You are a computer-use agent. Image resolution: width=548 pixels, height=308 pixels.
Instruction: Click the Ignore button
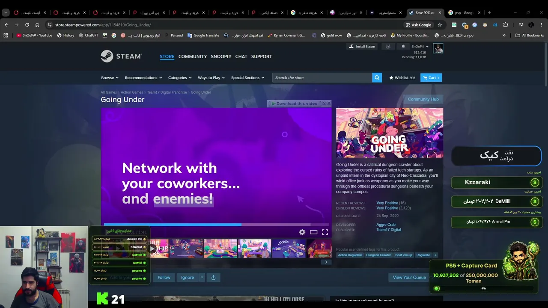pos(188,277)
